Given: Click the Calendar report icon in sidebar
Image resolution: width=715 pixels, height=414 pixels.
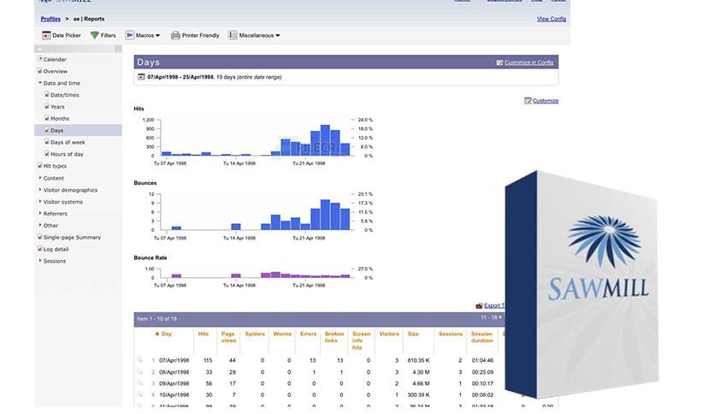Looking at the screenshot, I should (39, 59).
